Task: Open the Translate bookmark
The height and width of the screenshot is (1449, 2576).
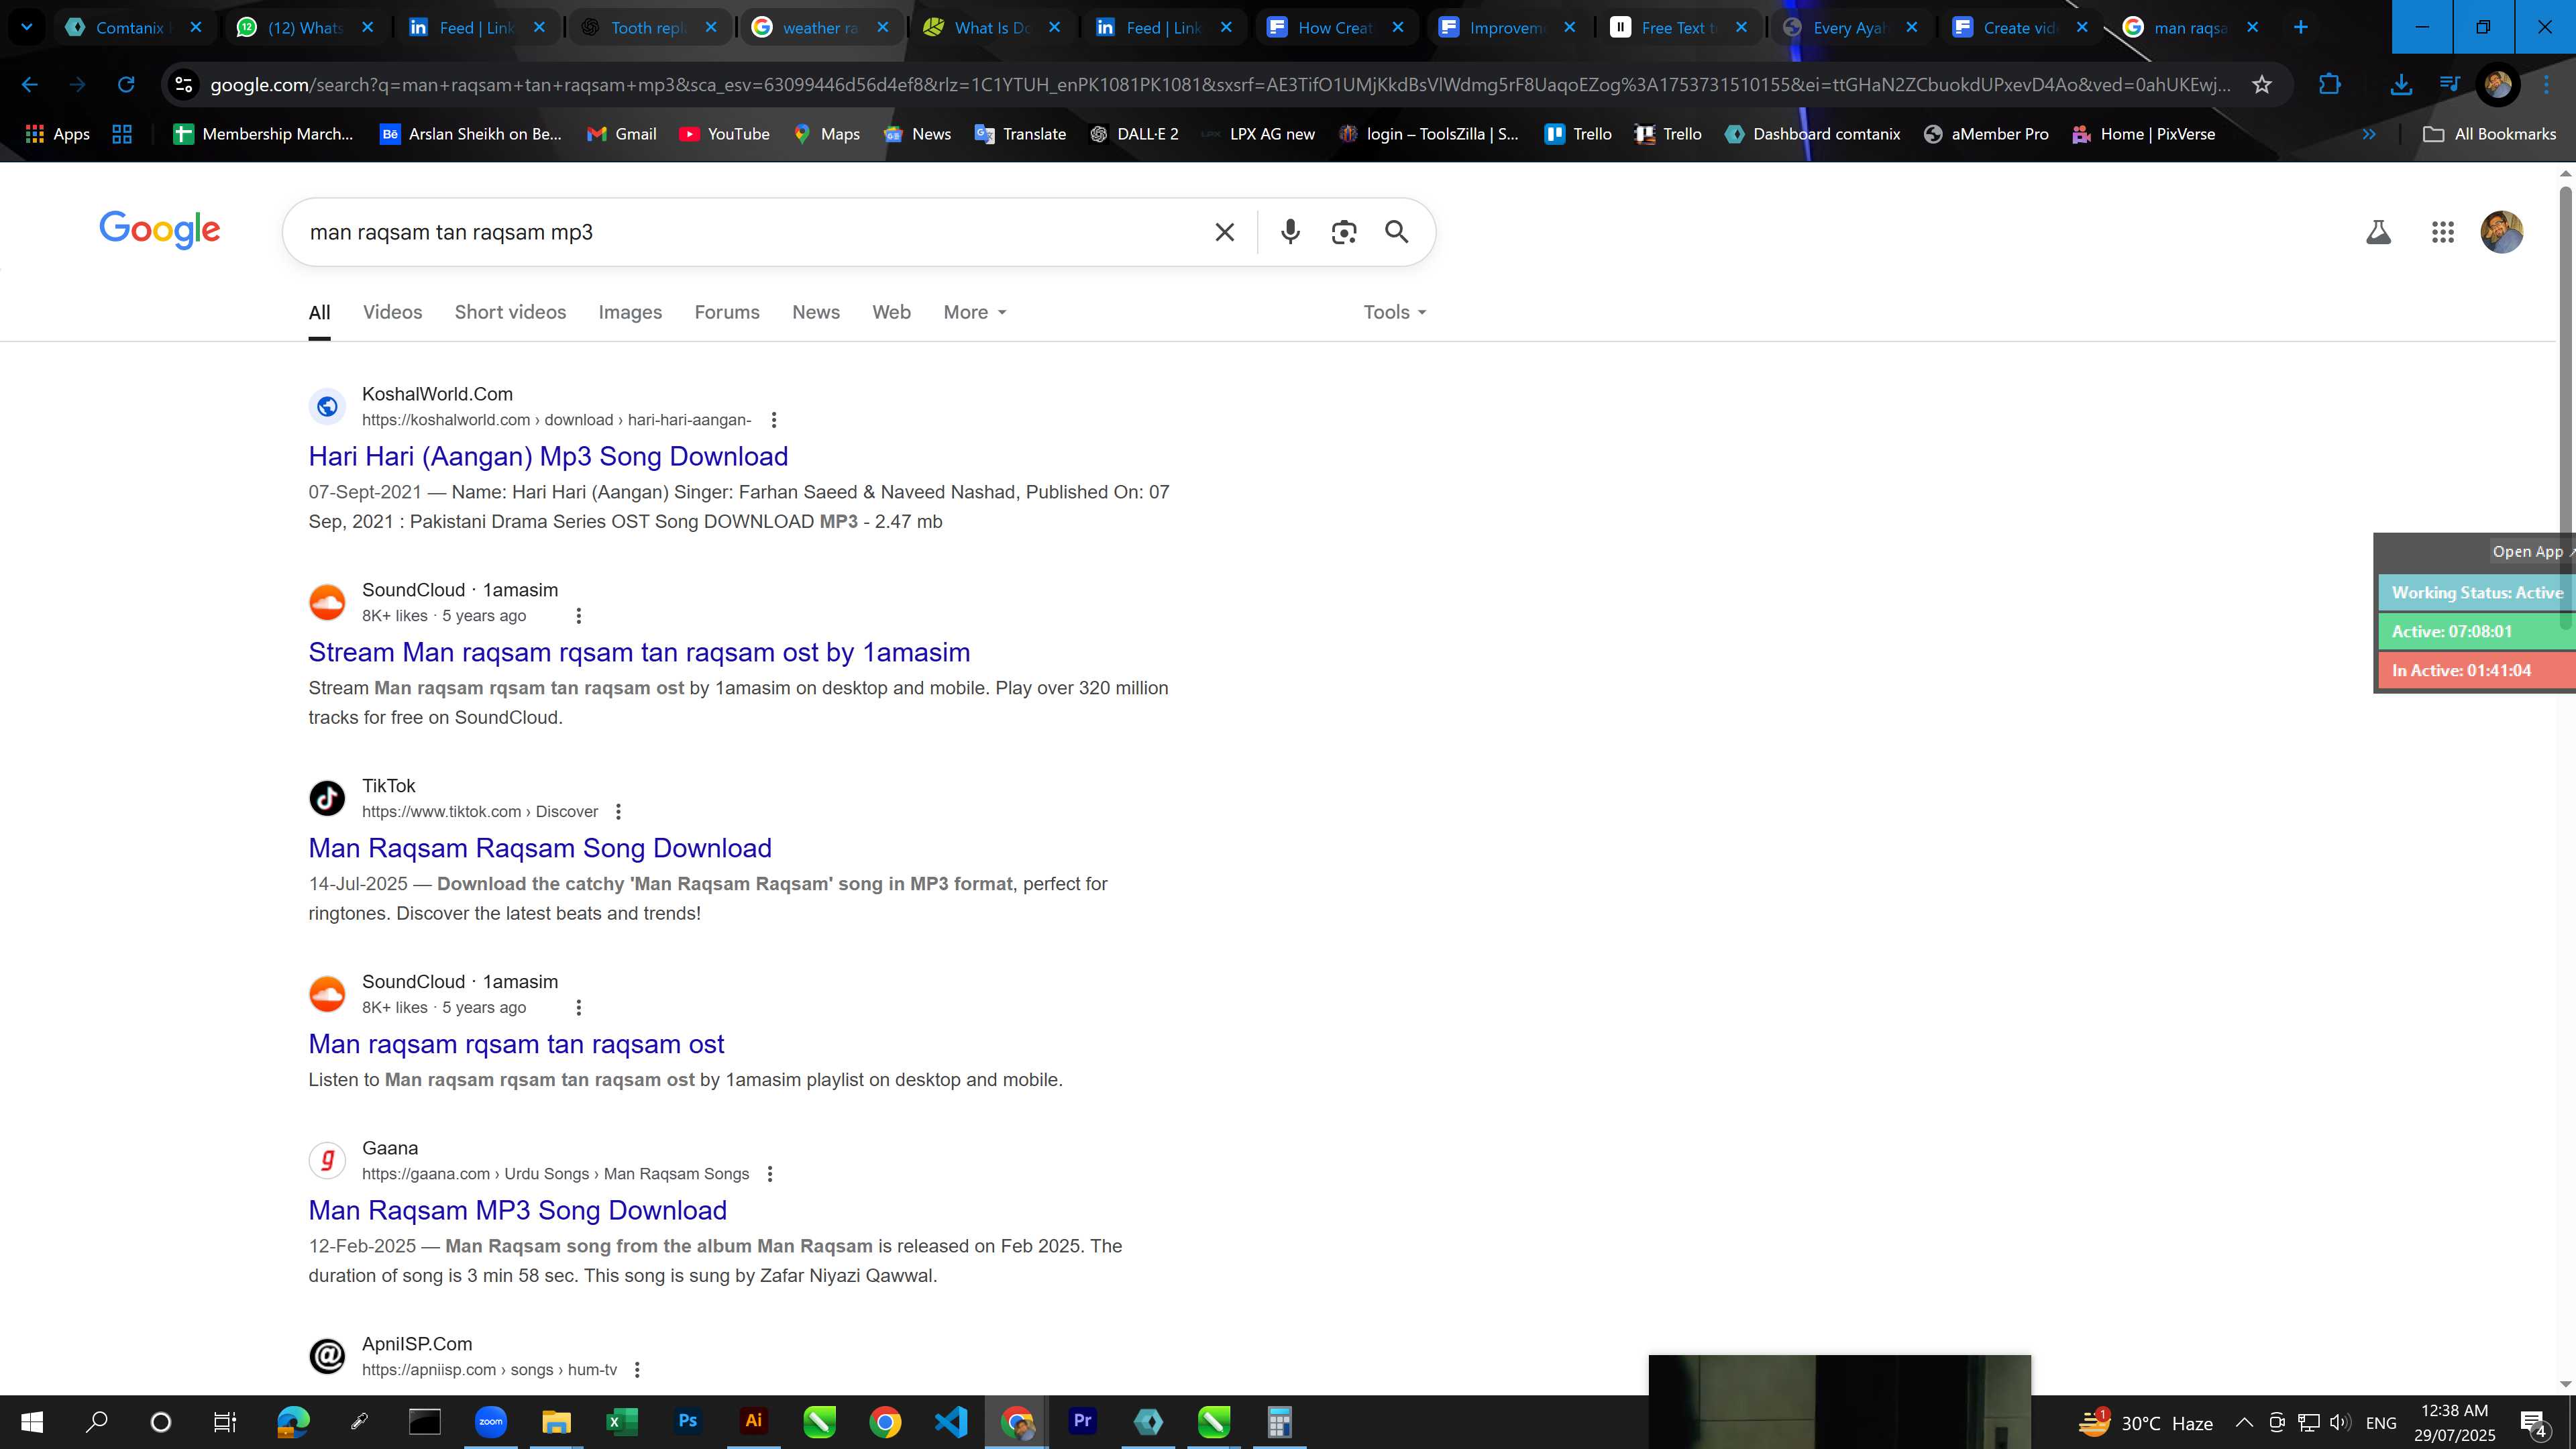Action: point(1020,134)
